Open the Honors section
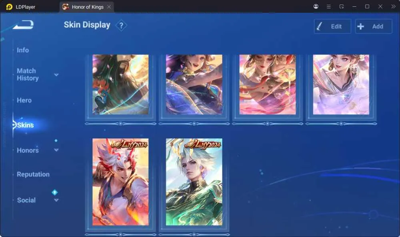Image resolution: width=400 pixels, height=237 pixels. click(28, 150)
